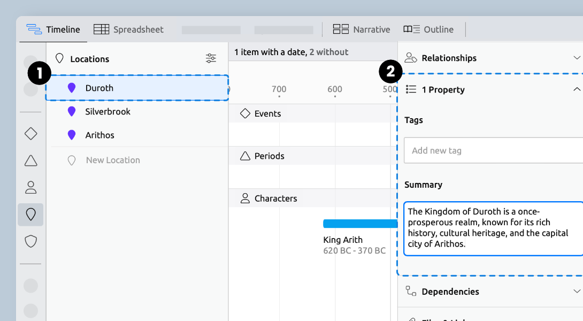Click the Summary label
This screenshot has width=583, height=321.
[423, 185]
